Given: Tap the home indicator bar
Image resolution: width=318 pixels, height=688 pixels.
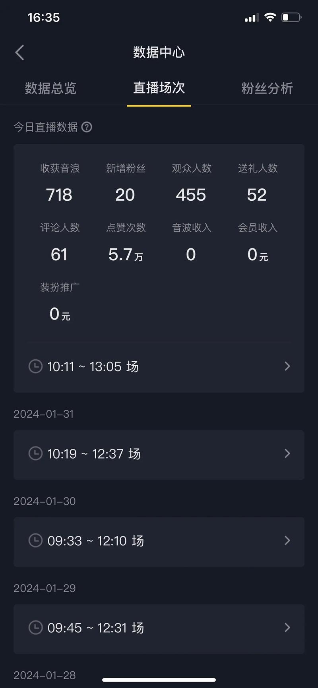Looking at the screenshot, I should 159,680.
